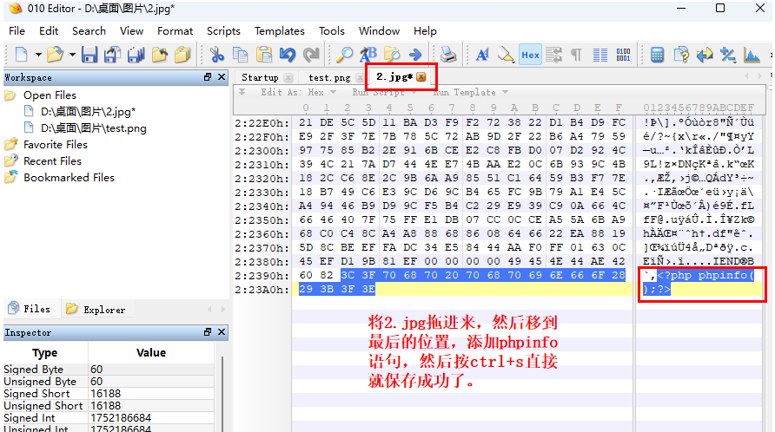The height and width of the screenshot is (432, 775).
Task: Click the Close File folder icon
Action: (x=159, y=55)
